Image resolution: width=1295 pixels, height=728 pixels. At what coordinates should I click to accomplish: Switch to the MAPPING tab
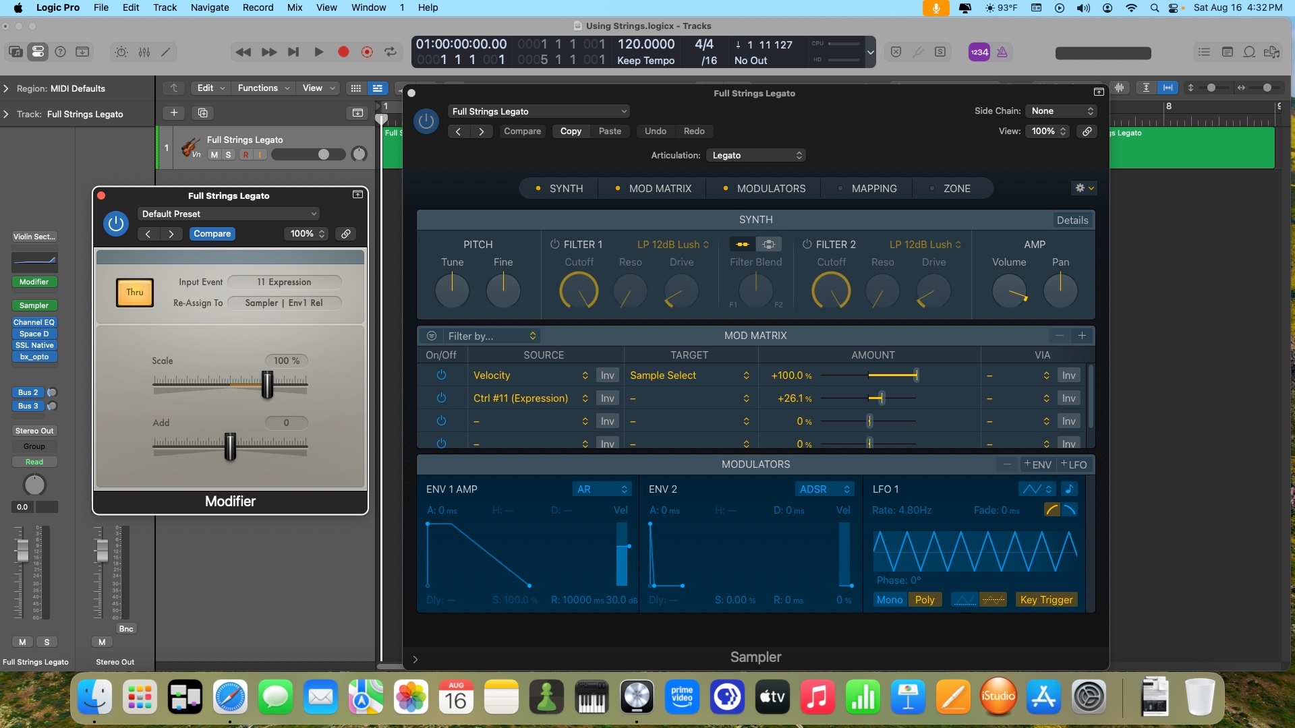point(873,189)
